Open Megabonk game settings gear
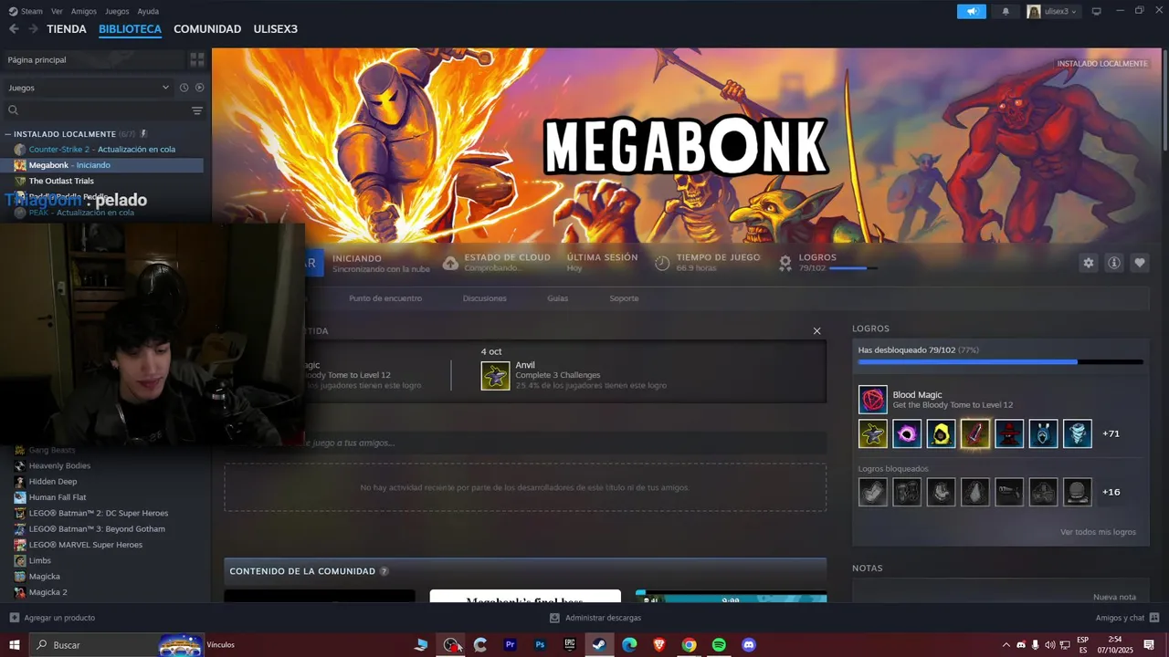This screenshot has width=1169, height=657. tap(1088, 263)
